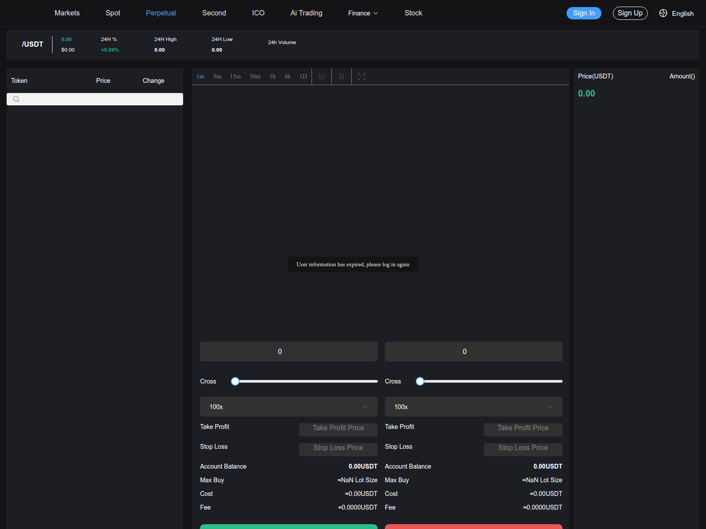Screen dimensions: 706x529
Task: Focus the token search field
Action: pos(95,99)
